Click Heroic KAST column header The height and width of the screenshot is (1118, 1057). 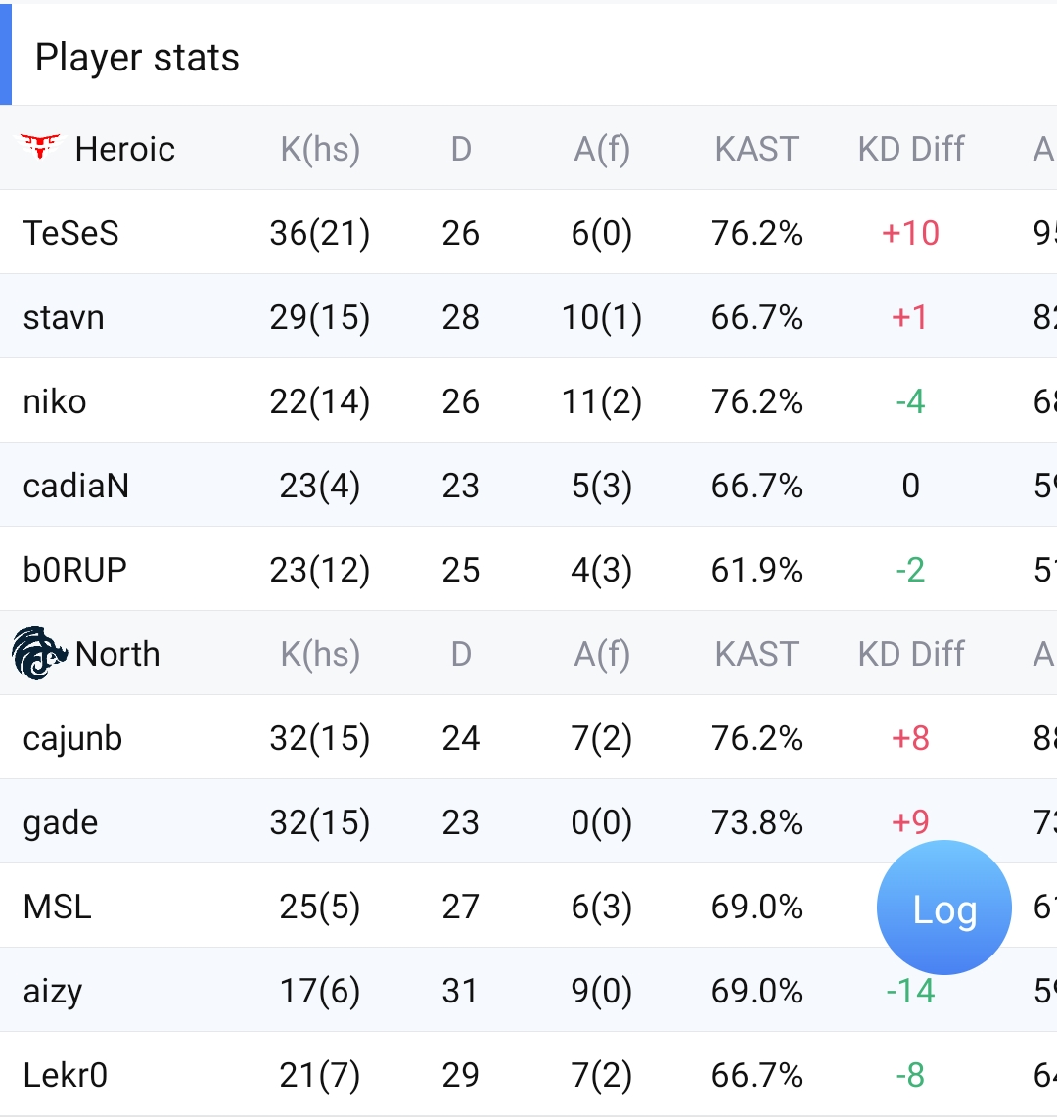tap(757, 149)
